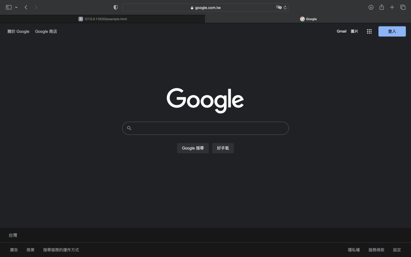Open the 商業 footer link

tap(31, 250)
